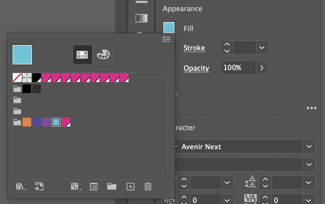Click the Opacity 100% input field

pos(238,68)
